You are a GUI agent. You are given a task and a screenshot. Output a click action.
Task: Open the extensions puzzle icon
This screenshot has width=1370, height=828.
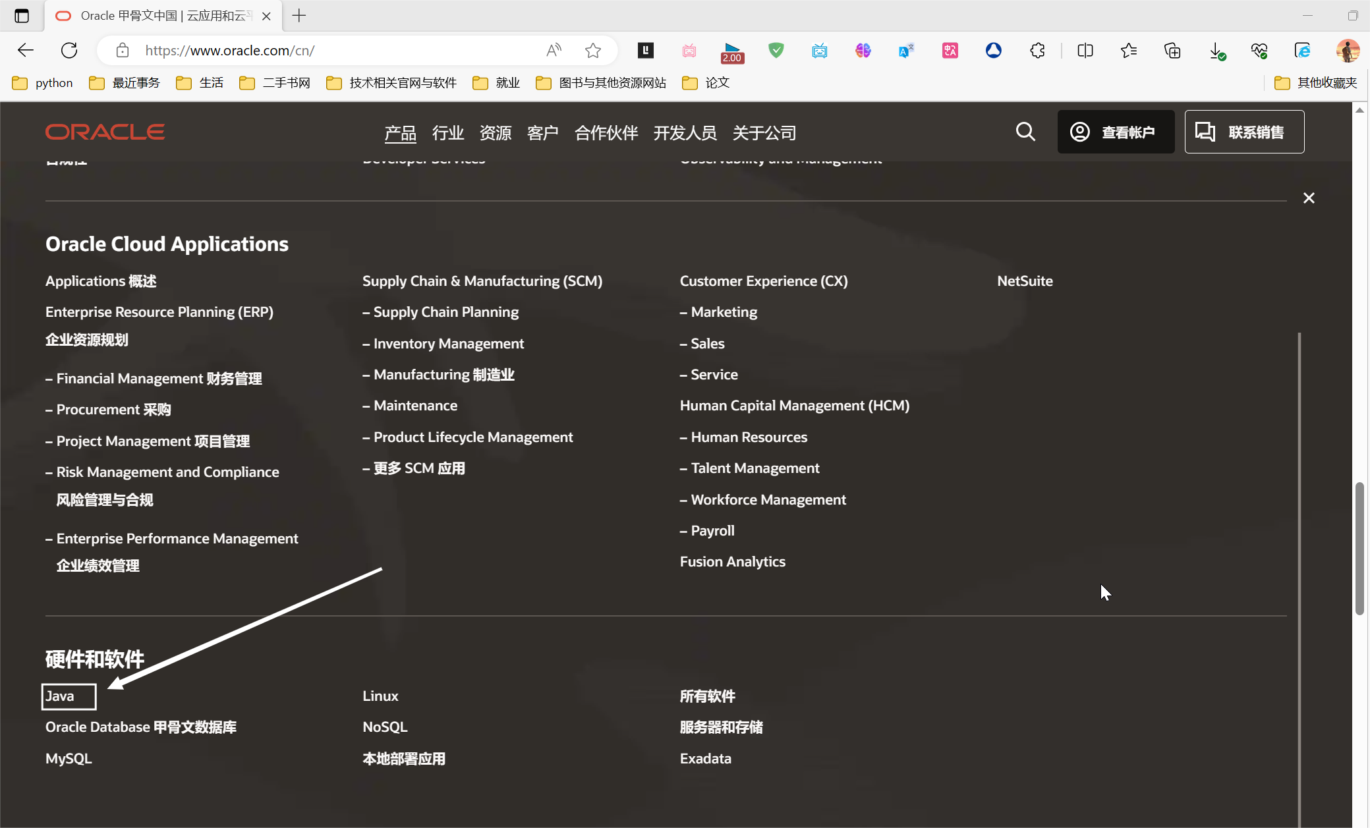1037,50
